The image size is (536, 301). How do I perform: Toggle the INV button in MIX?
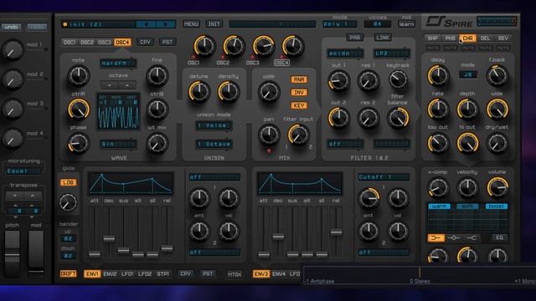click(x=299, y=93)
